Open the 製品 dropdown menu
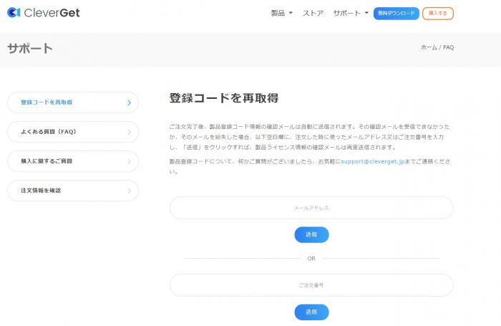Viewport: 501px width, 326px height. [281, 13]
